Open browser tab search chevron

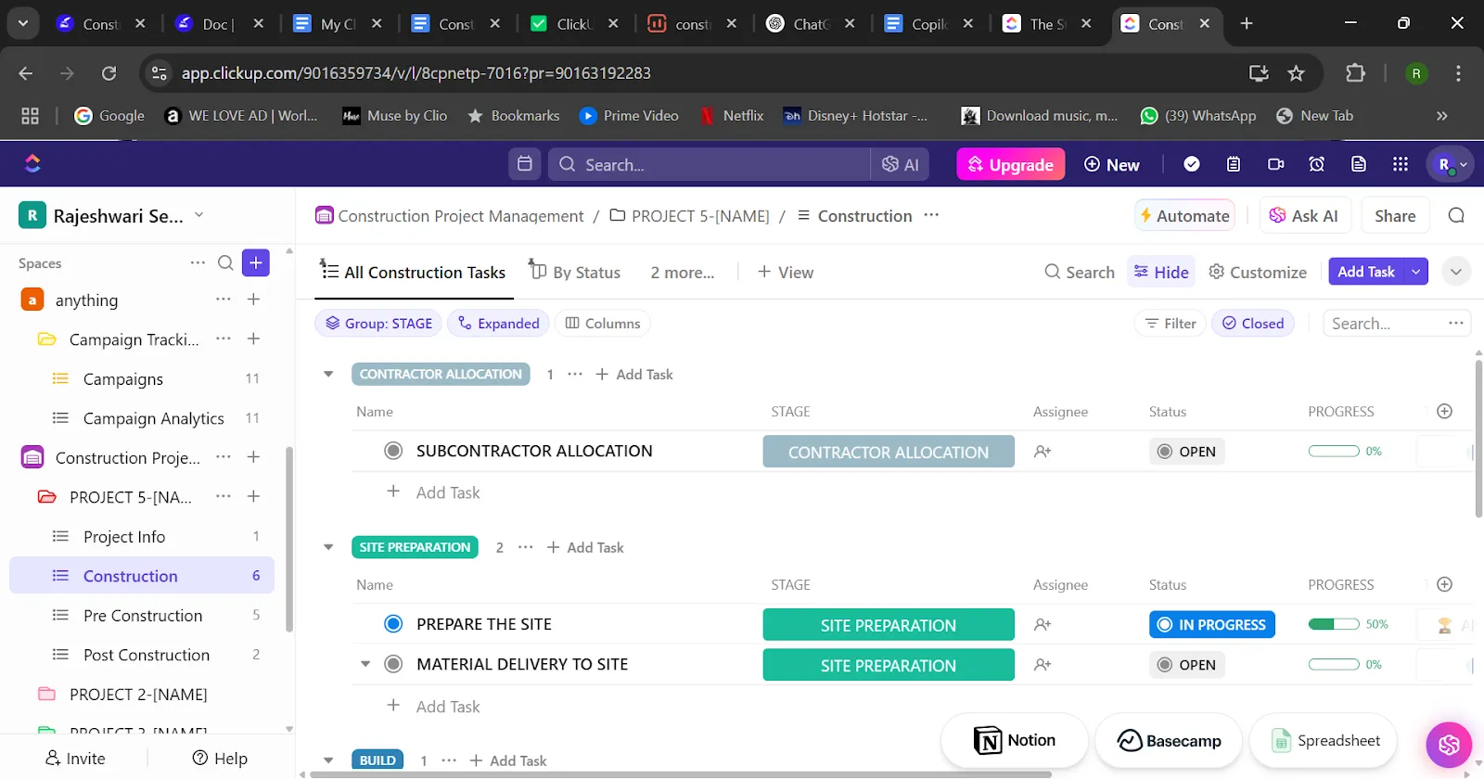pyautogui.click(x=23, y=23)
